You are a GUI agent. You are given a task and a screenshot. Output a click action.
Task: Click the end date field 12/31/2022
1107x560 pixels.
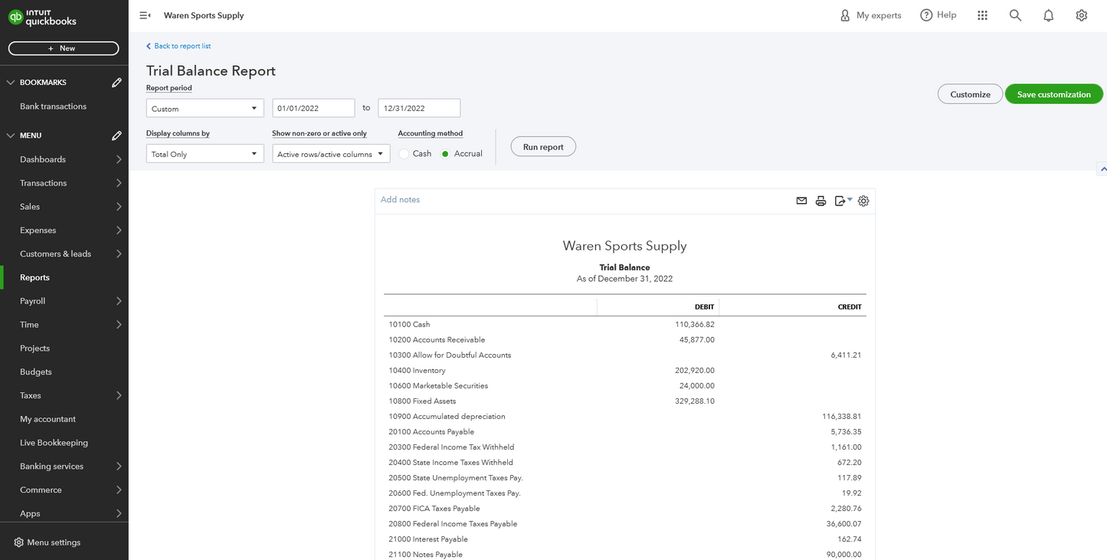(x=419, y=108)
